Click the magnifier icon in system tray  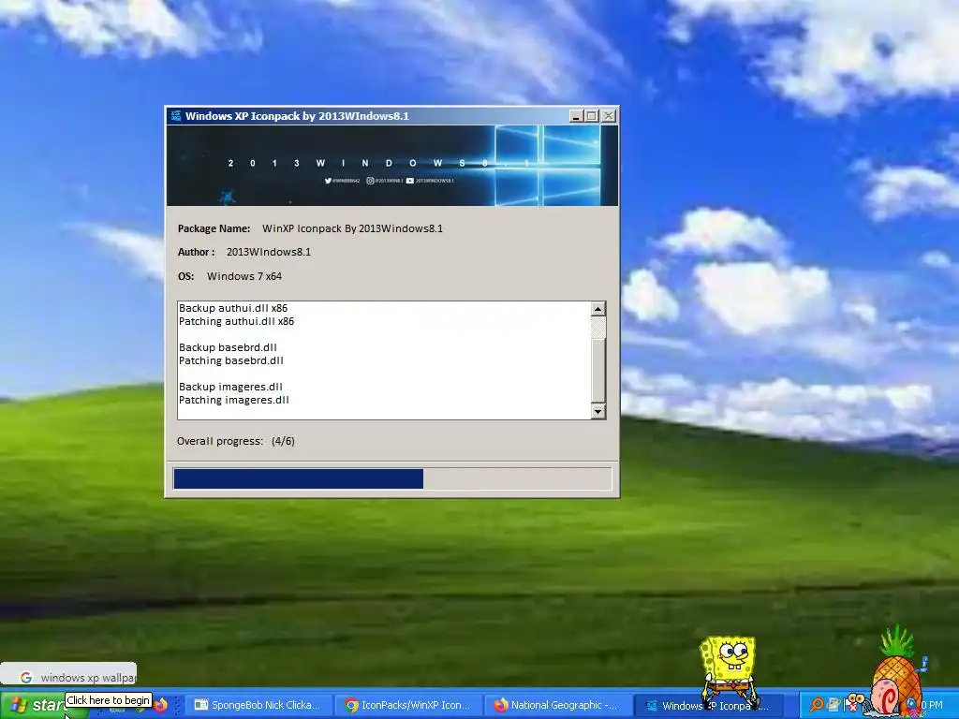pyautogui.click(x=816, y=705)
